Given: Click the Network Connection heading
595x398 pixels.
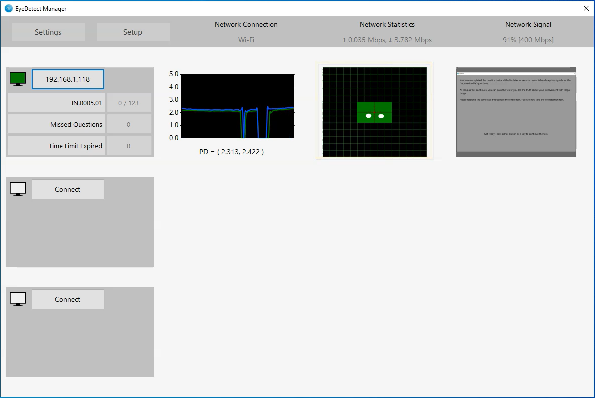Looking at the screenshot, I should pyautogui.click(x=246, y=24).
